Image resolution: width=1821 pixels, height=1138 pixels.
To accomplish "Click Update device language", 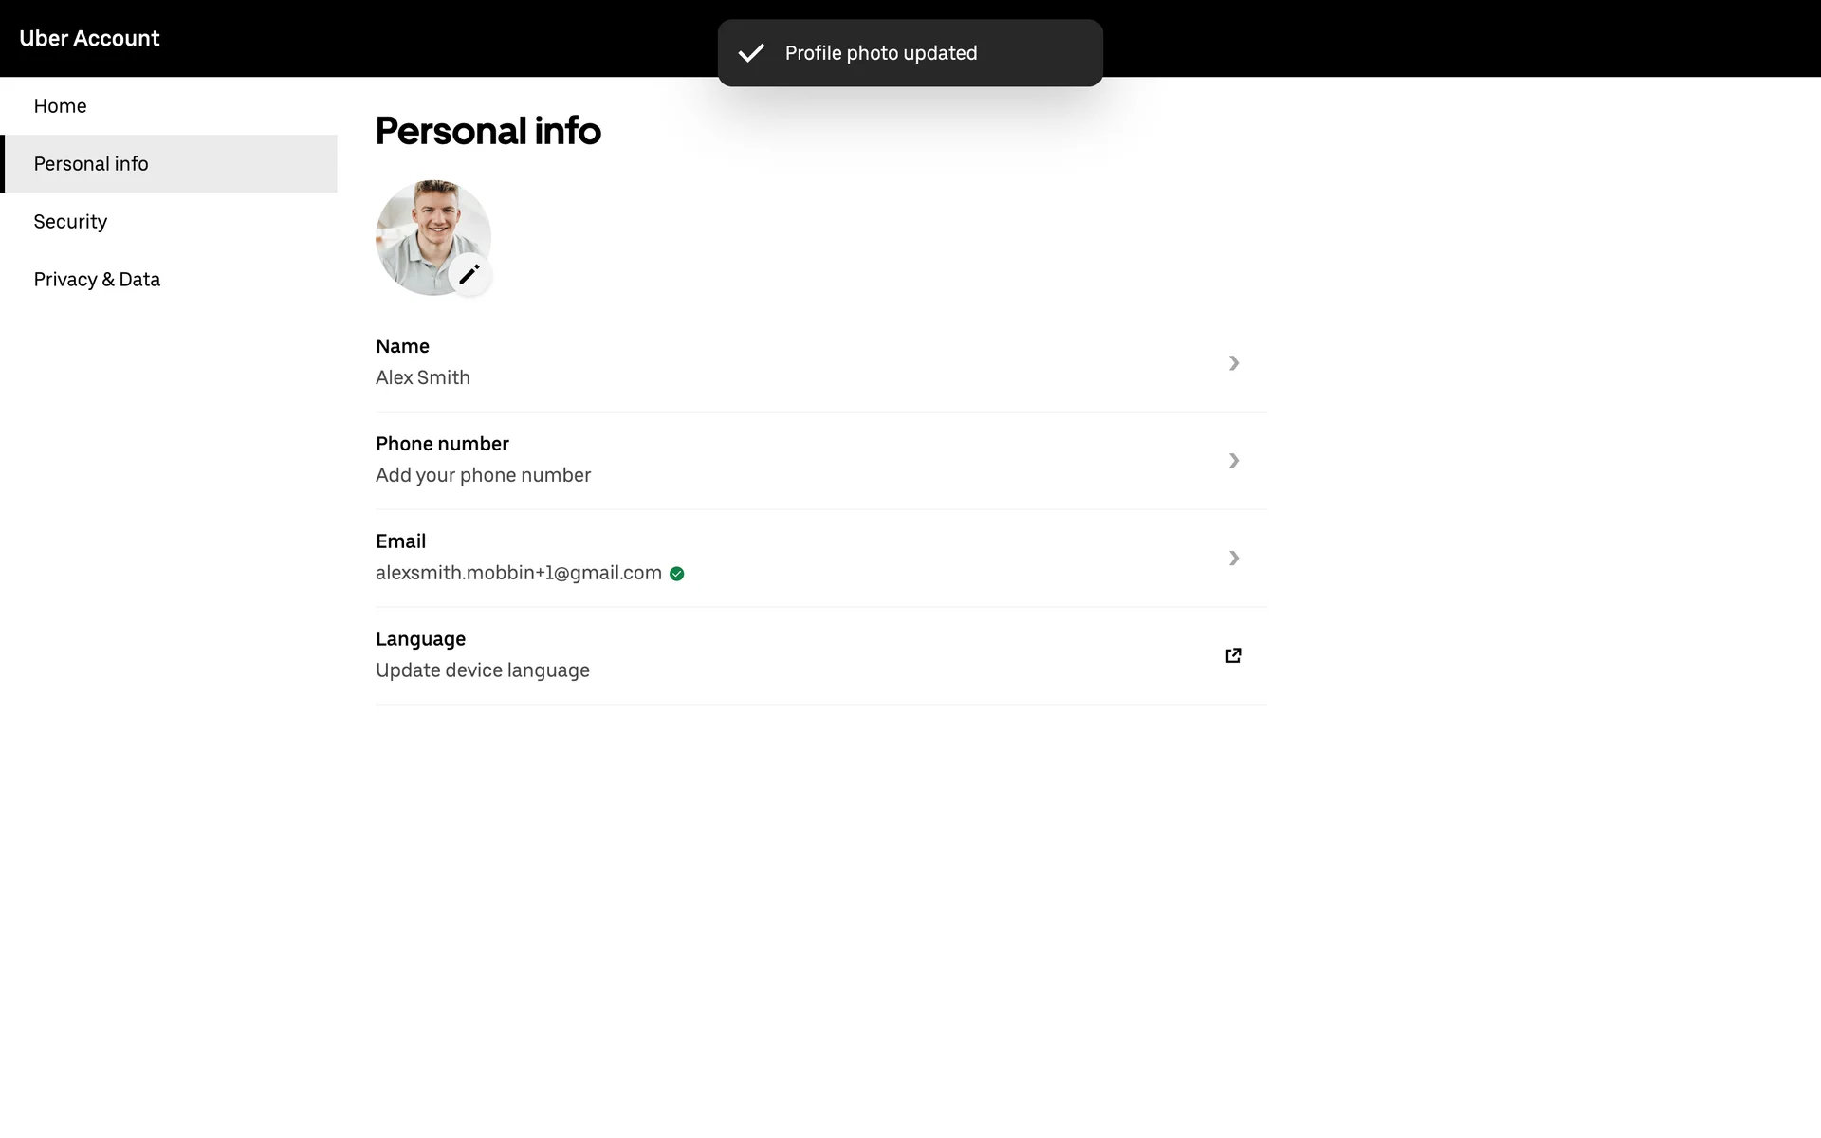I will pos(483,670).
